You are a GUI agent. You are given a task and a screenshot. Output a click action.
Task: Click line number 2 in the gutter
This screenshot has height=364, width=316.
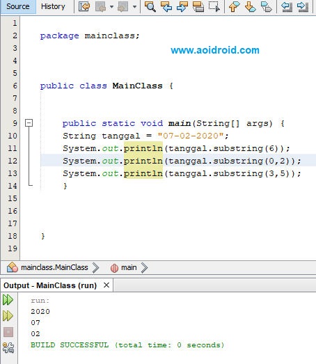[x=15, y=35]
